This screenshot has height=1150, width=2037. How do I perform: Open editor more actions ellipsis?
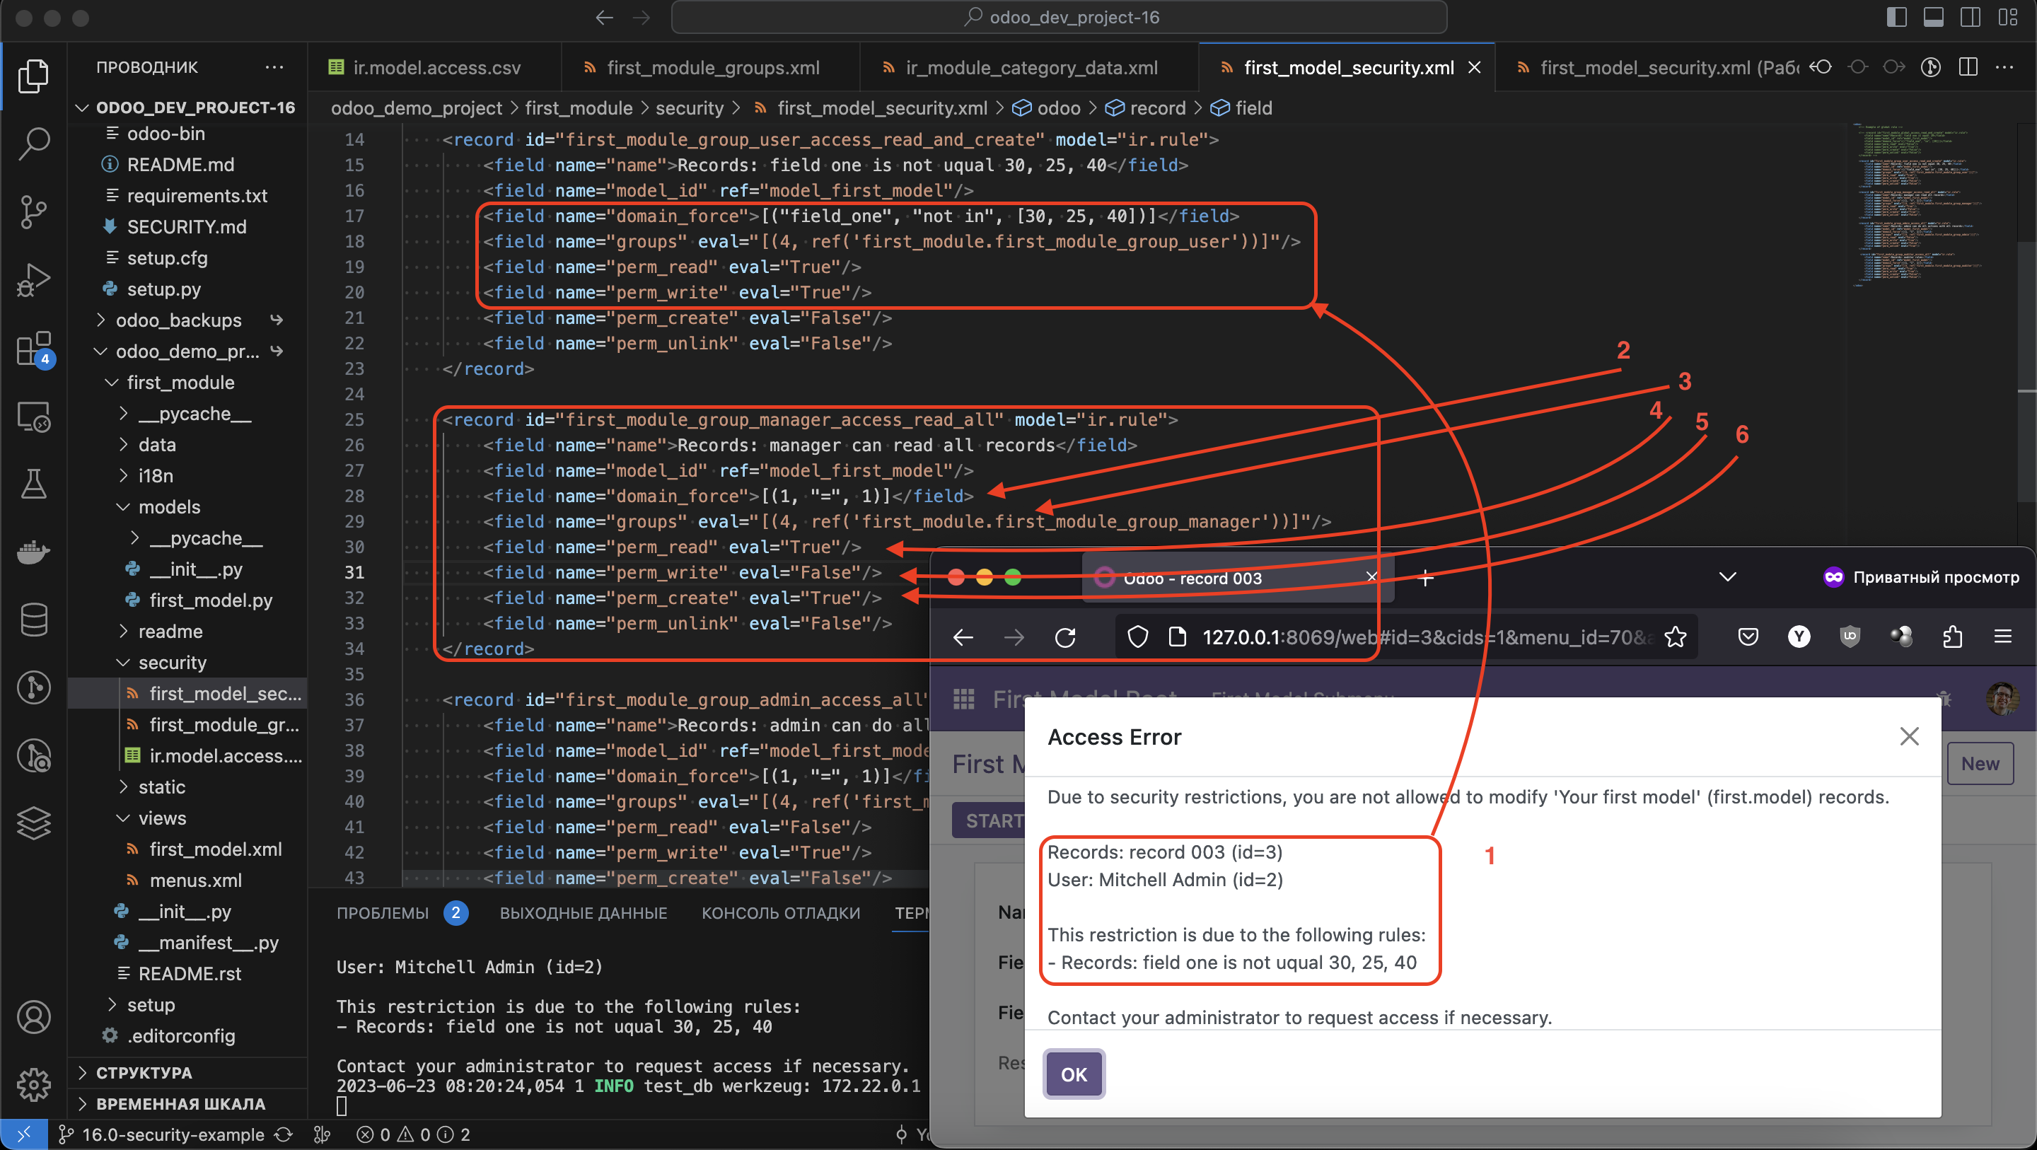[x=2004, y=67]
